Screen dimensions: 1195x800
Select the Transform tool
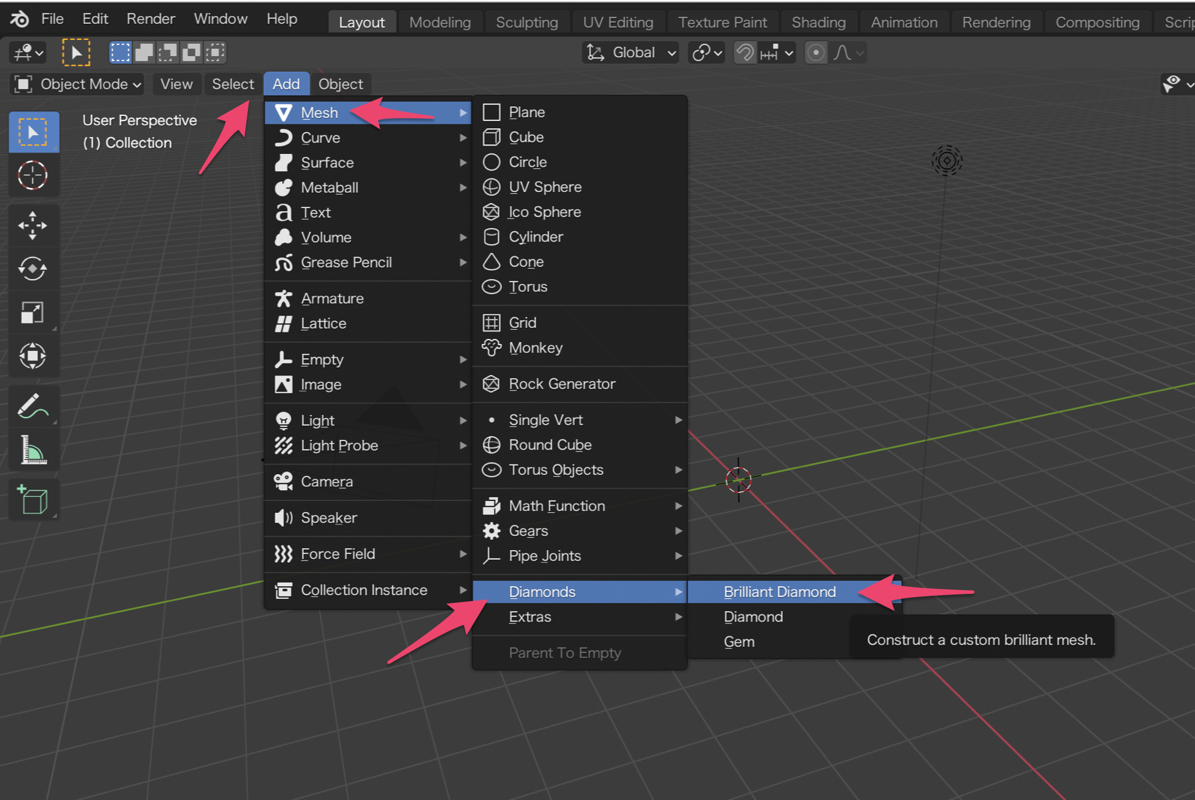[x=33, y=356]
